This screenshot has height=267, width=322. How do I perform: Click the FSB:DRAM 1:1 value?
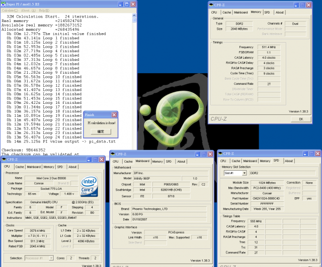click(x=269, y=53)
